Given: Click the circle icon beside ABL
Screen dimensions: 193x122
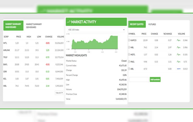Looking at the screenshot, I should (x=129, y=69).
